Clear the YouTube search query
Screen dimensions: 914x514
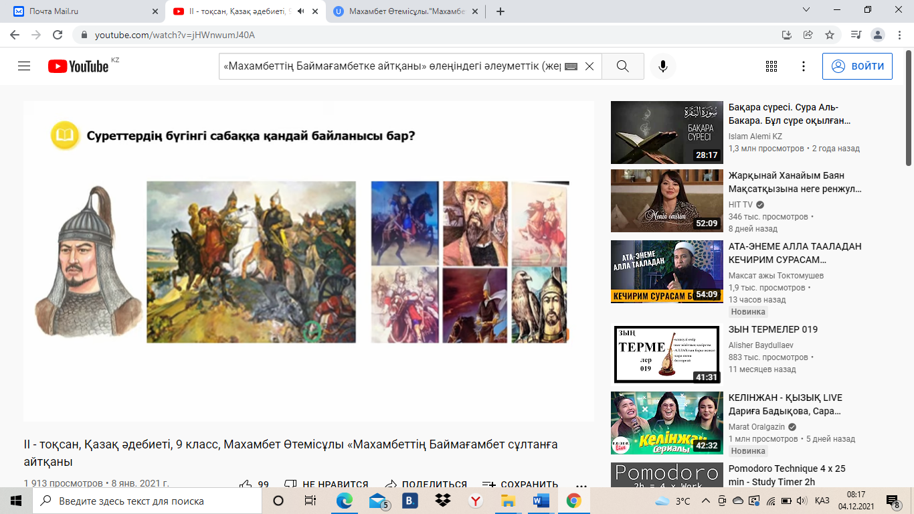(x=589, y=66)
